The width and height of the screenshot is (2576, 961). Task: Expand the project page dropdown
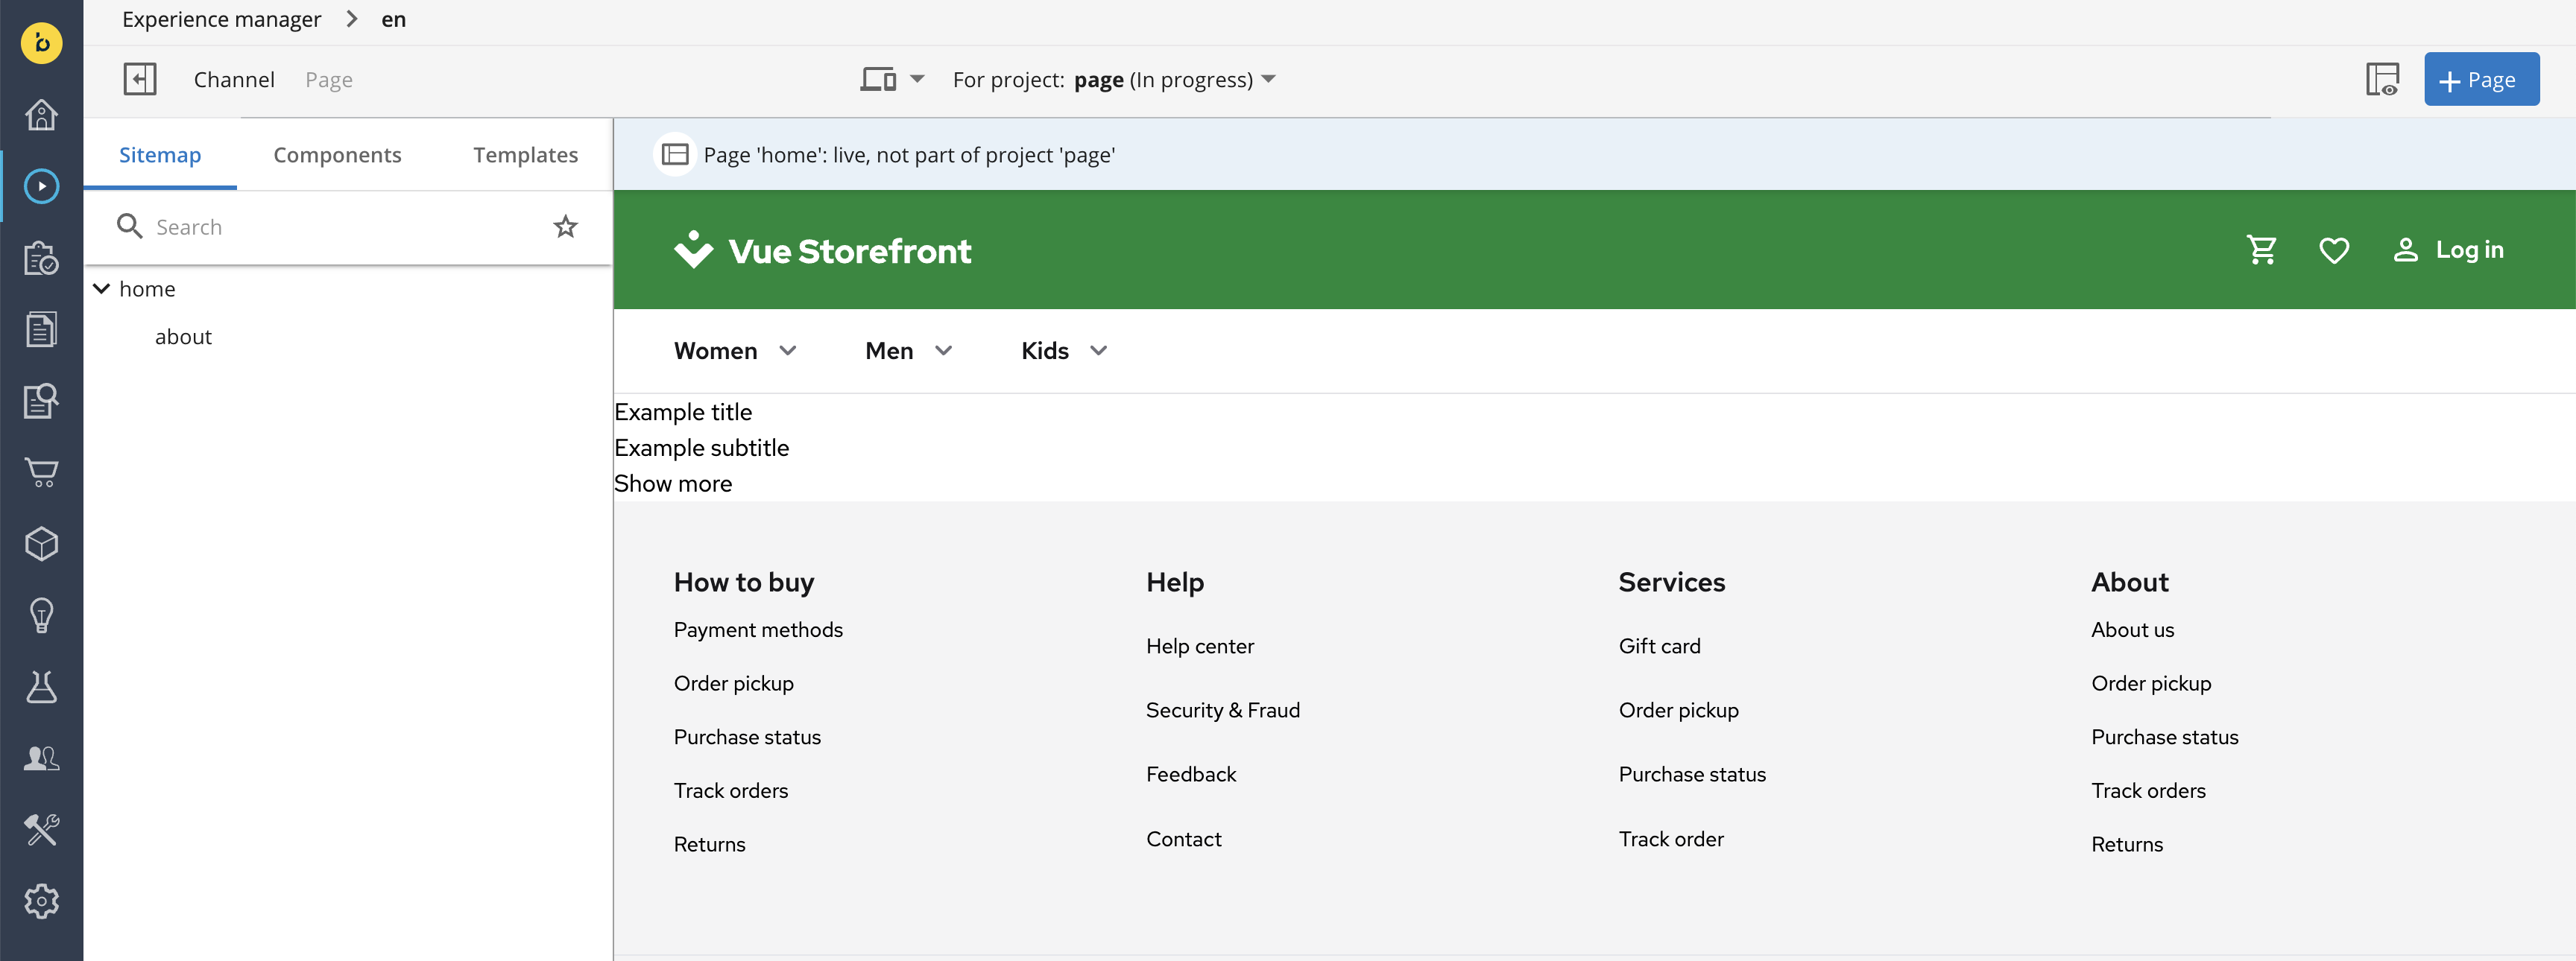pyautogui.click(x=1268, y=79)
